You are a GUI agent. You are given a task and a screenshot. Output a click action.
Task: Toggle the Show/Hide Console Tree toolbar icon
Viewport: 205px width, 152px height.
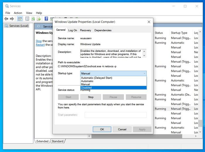coord(20,19)
